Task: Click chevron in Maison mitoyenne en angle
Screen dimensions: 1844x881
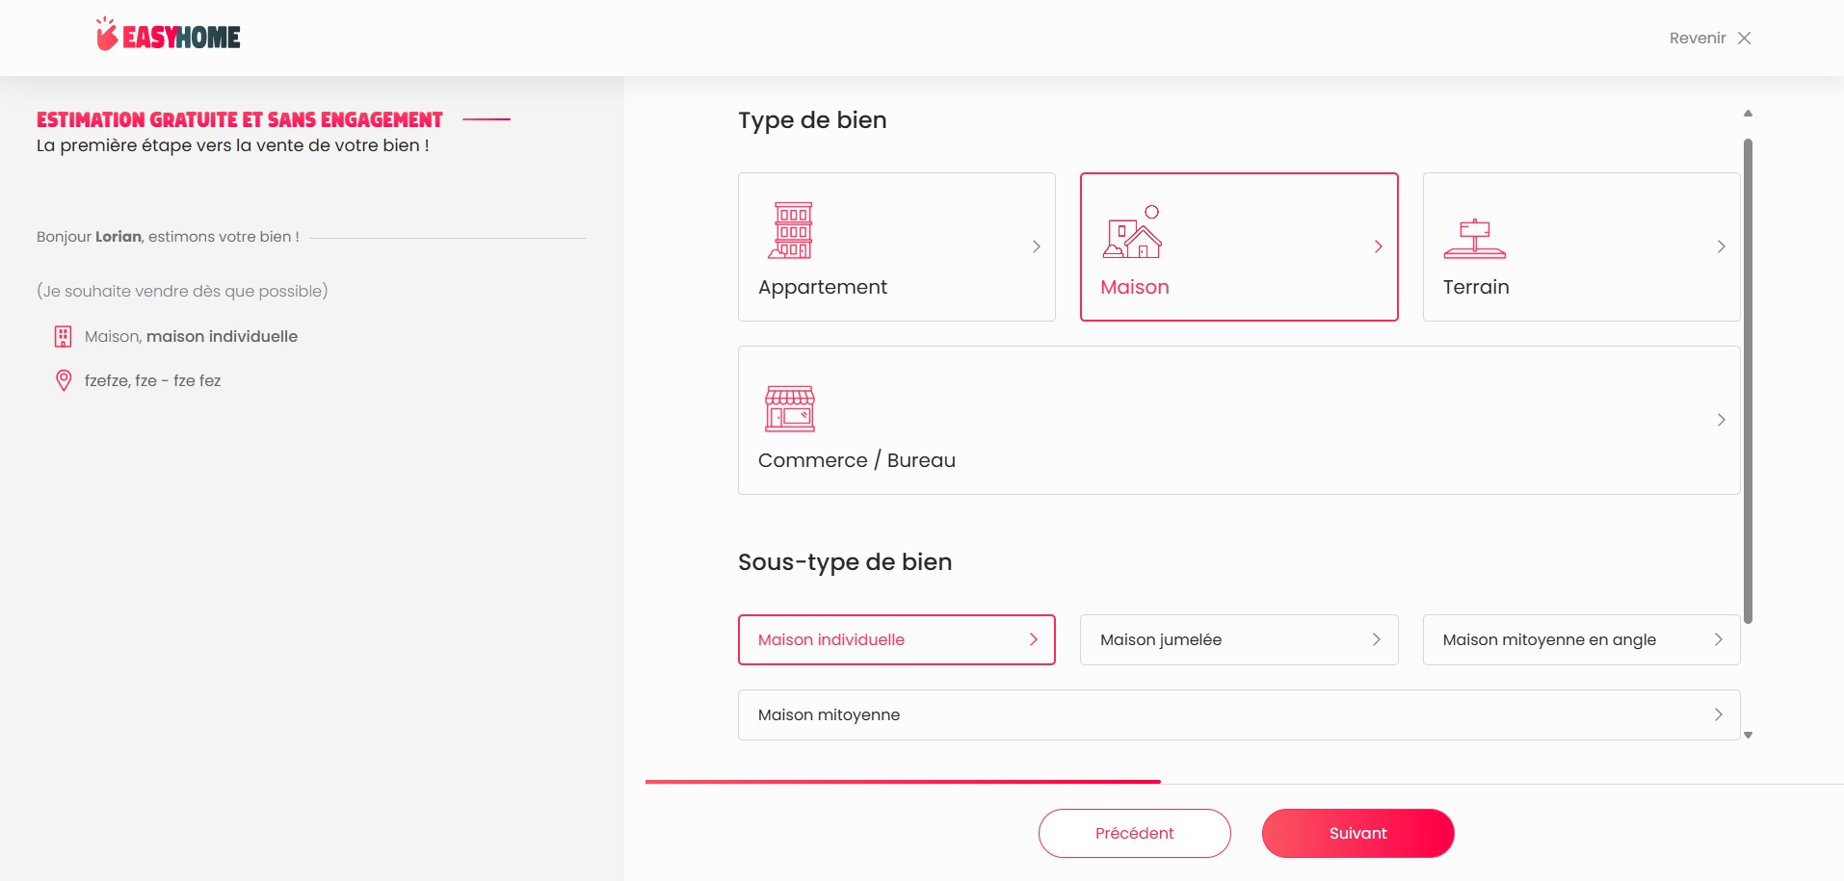Action: click(1719, 639)
